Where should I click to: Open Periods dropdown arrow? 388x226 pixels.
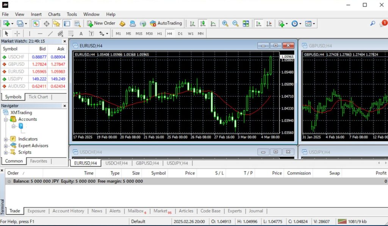(300, 24)
